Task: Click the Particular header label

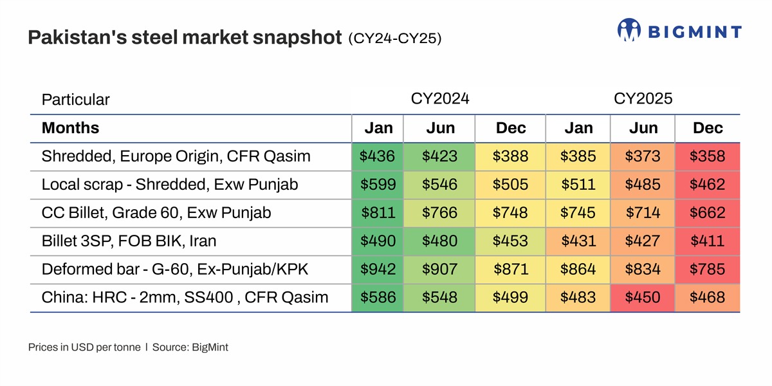Action: pos(75,100)
